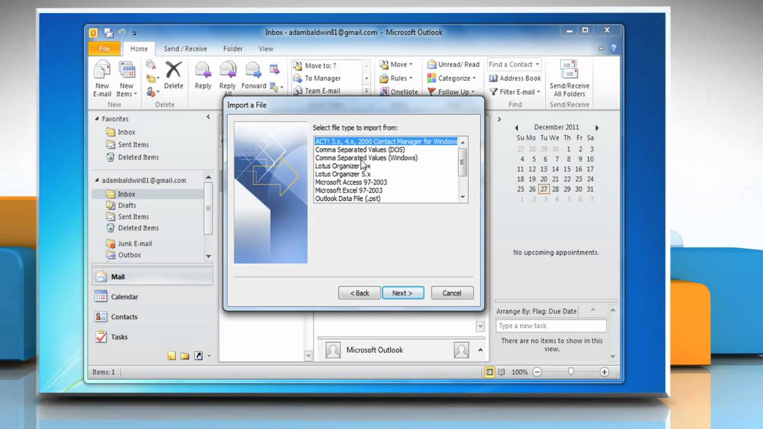Click the Send/Receive quick access icon
The image size is (763, 429).
pos(108,33)
